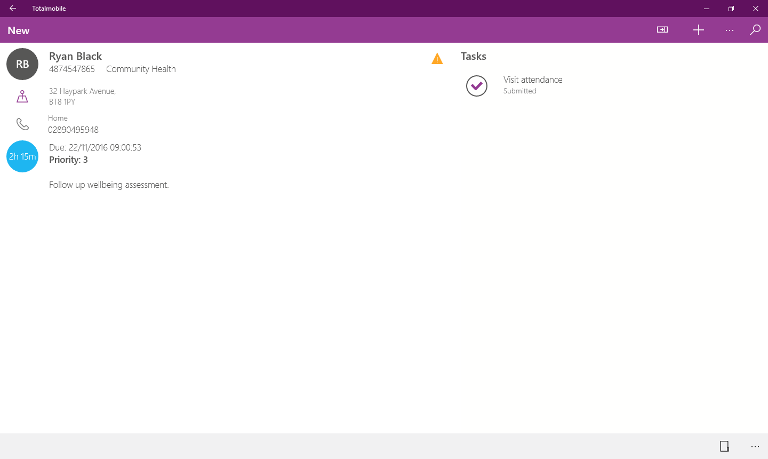Open the bottom bar ellipsis menu

pyautogui.click(x=755, y=447)
